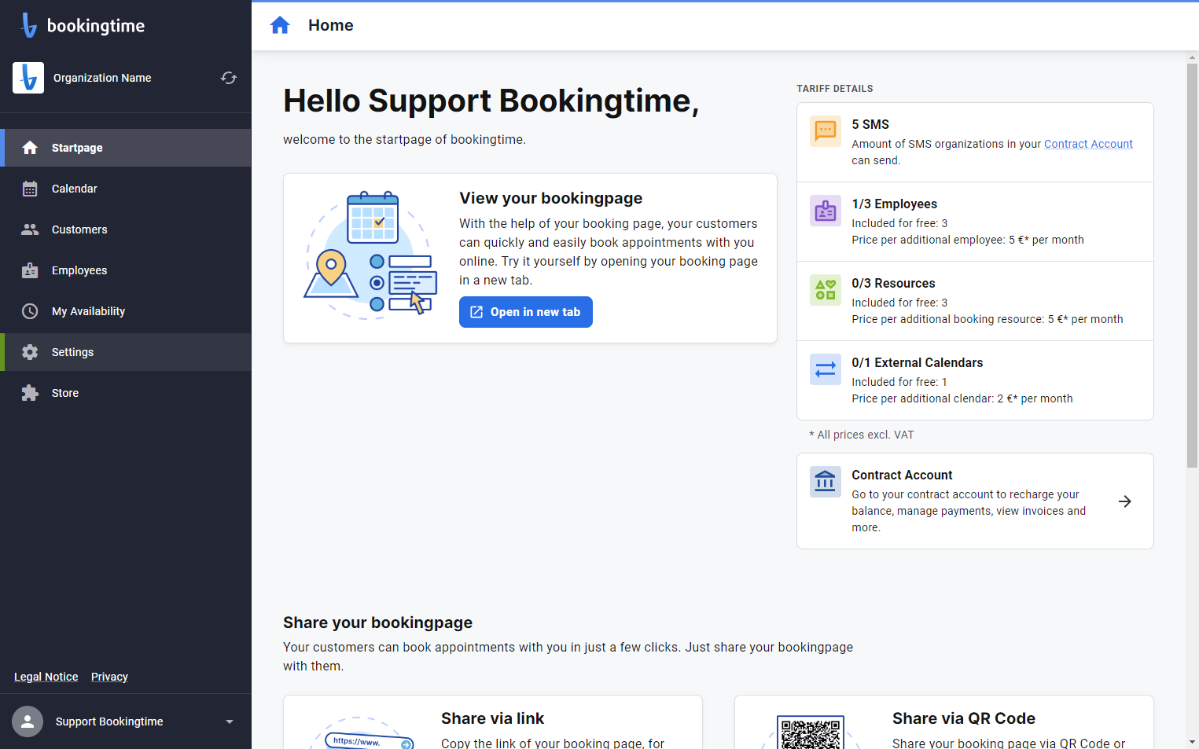Screen dimensions: 1199x749
Task: Click the page scrollbar thumb
Action: pyautogui.click(x=1192, y=266)
